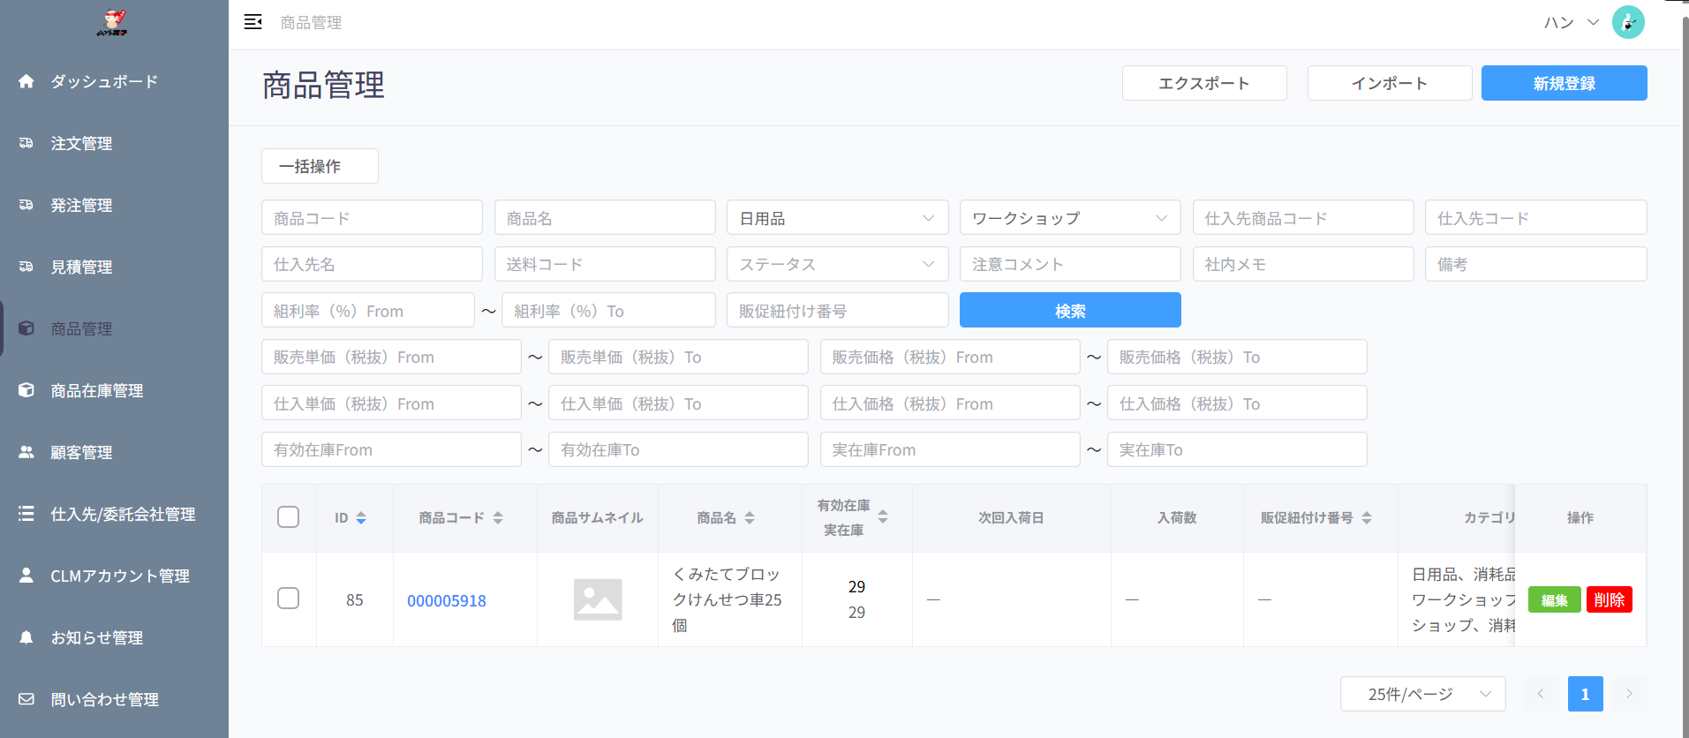Screen dimensions: 1689x738
Task: Click the 商品コード search input field
Action: point(372,218)
